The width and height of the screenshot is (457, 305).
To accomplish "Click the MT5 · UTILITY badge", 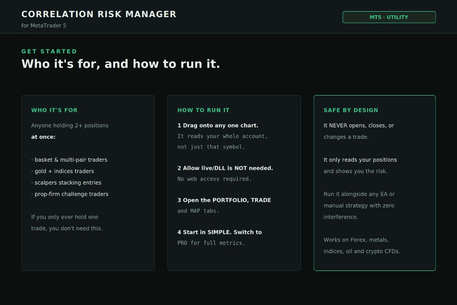I will coord(389,17).
